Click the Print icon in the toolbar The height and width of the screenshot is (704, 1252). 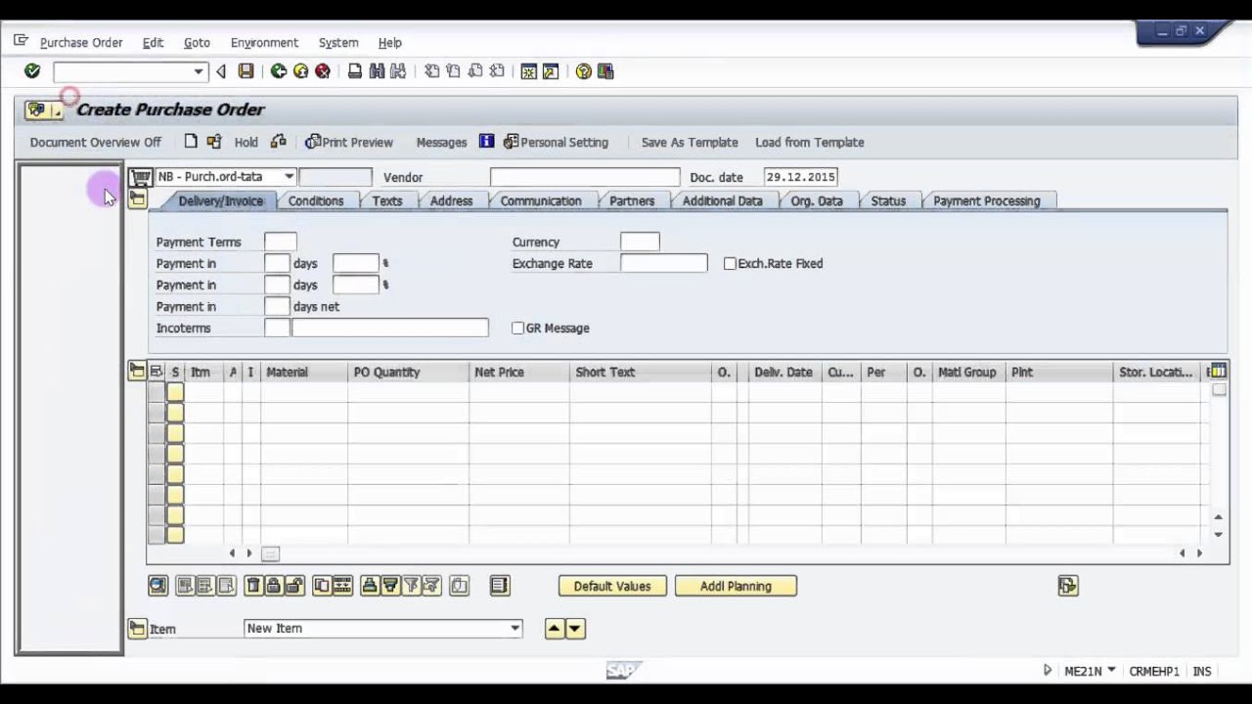pos(355,71)
